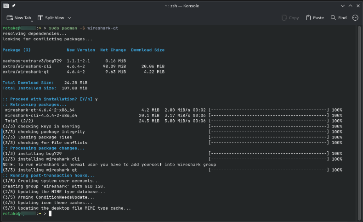Click the '~ : zsh — Konsole' title bar
Screen dimensions: 363x222
[x=181, y=5]
